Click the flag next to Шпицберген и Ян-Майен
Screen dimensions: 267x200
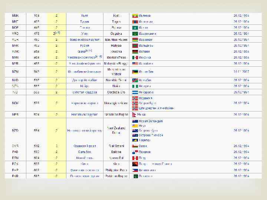point(135,108)
